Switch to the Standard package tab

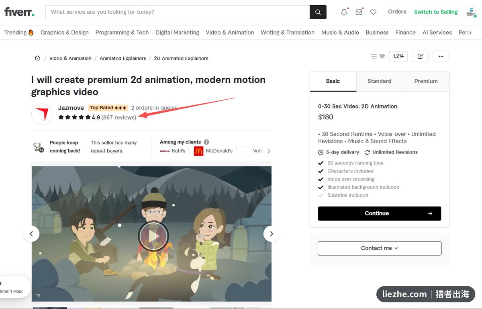[379, 81]
